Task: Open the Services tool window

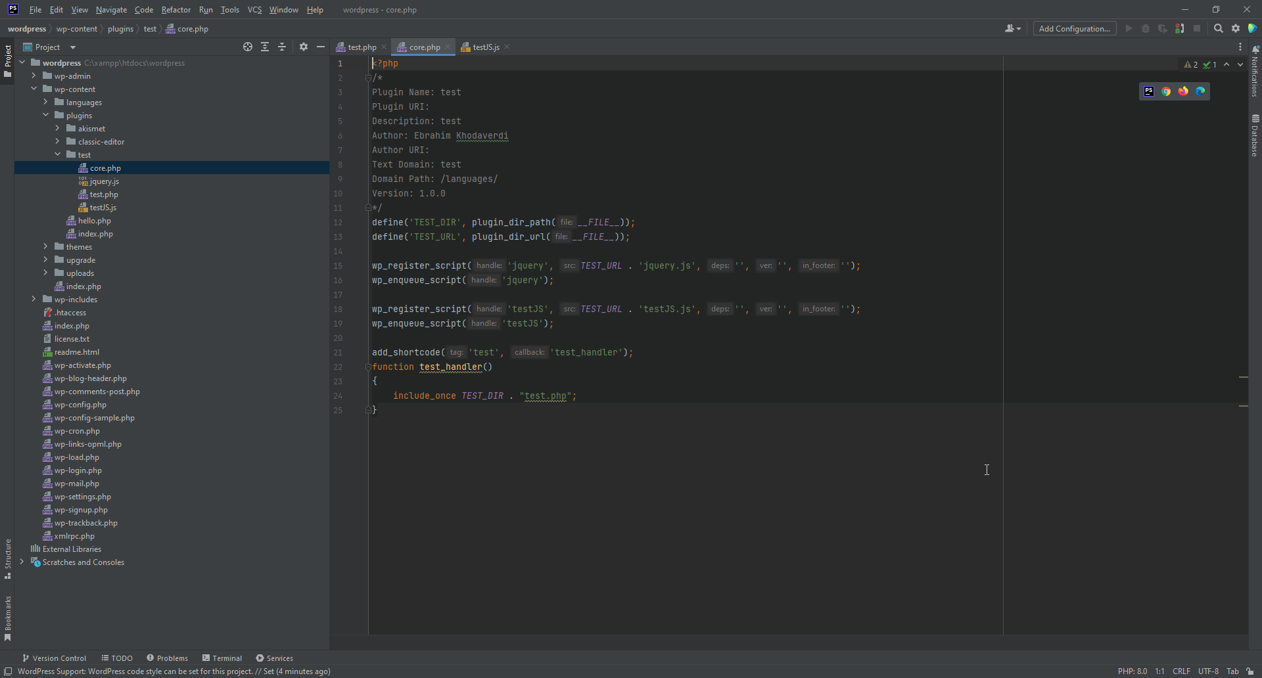Action: click(x=274, y=658)
